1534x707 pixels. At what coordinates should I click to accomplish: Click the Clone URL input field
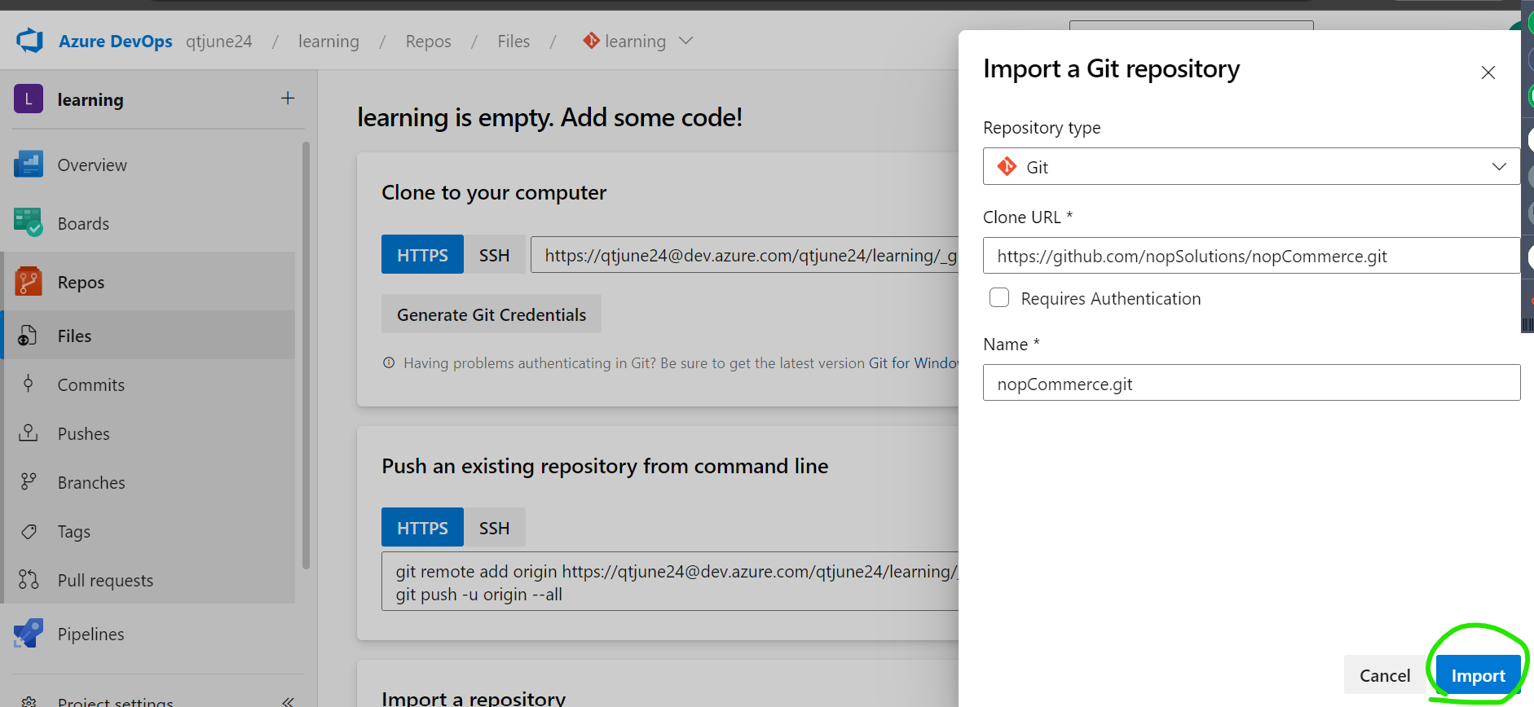click(x=1251, y=256)
